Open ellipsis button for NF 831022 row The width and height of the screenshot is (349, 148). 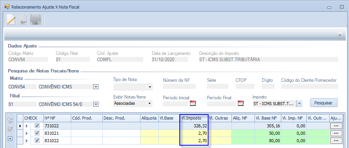[336, 141]
